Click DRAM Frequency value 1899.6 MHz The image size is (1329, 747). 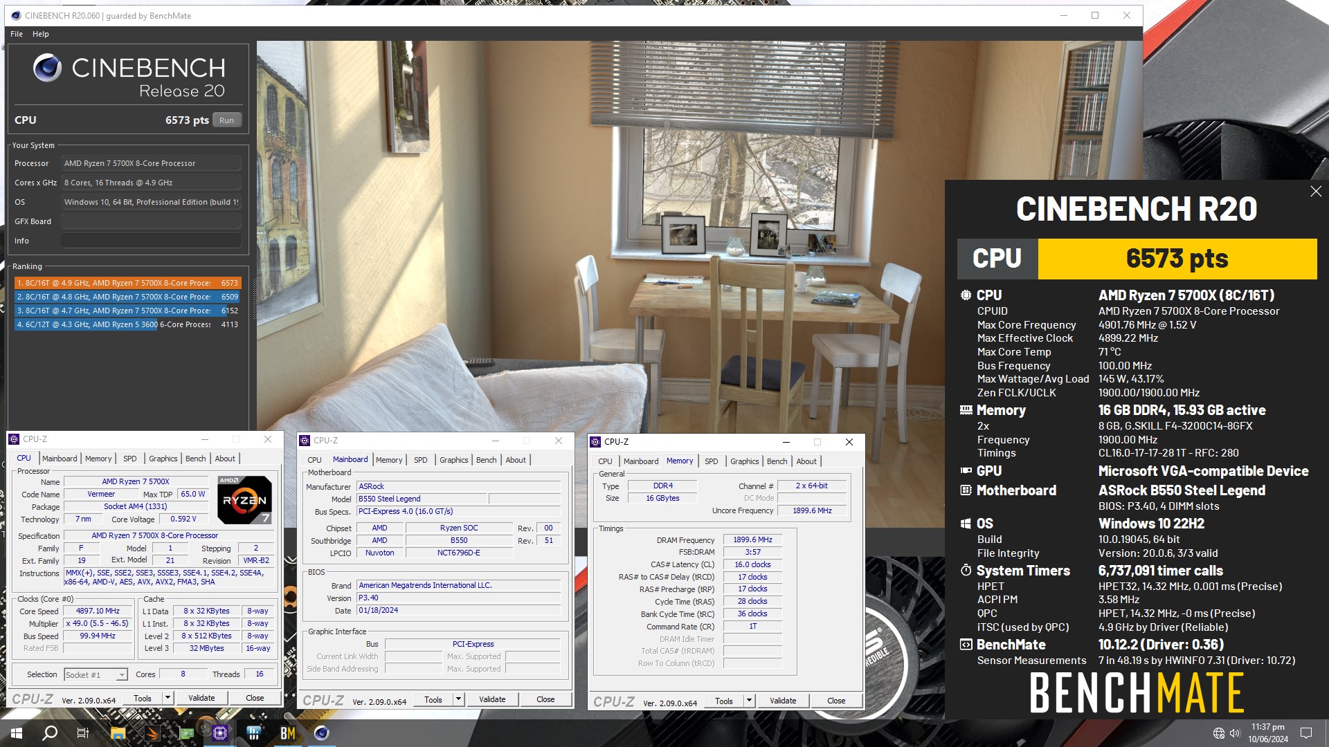[x=752, y=540]
